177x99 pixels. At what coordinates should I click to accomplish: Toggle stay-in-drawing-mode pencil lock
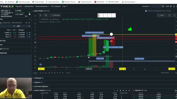pos(35,60)
